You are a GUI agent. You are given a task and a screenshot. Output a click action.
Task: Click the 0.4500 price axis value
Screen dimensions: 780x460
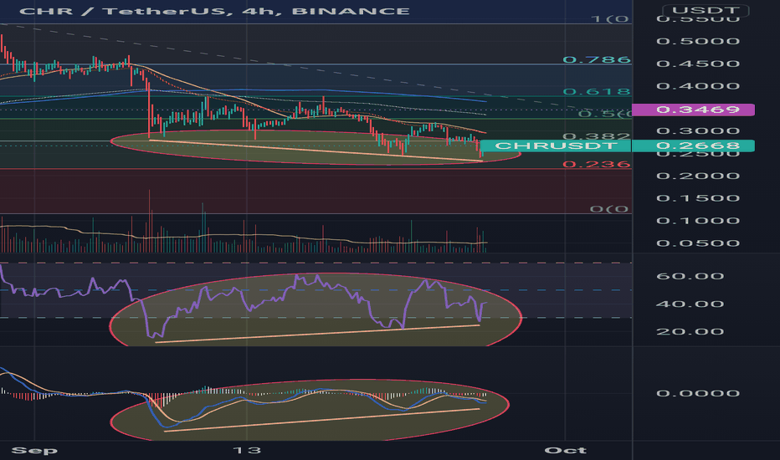(697, 64)
